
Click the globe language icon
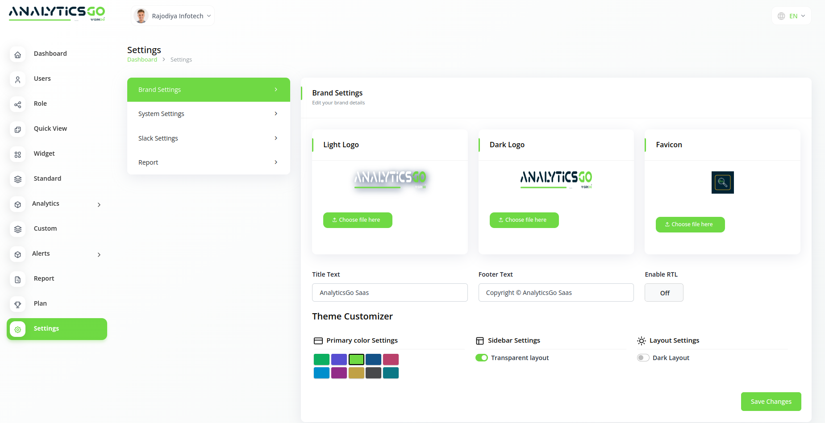[781, 16]
